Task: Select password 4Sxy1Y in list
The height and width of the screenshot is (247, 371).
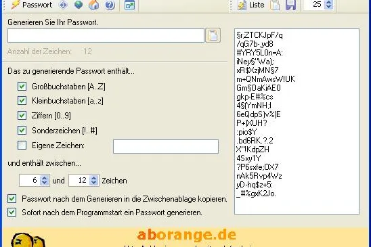Action: pyautogui.click(x=248, y=158)
